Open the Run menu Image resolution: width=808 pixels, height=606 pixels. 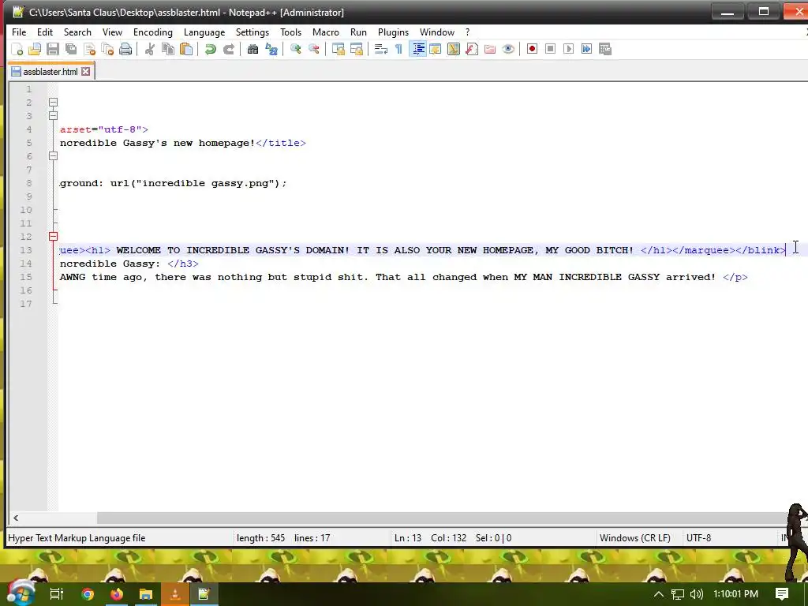tap(359, 32)
